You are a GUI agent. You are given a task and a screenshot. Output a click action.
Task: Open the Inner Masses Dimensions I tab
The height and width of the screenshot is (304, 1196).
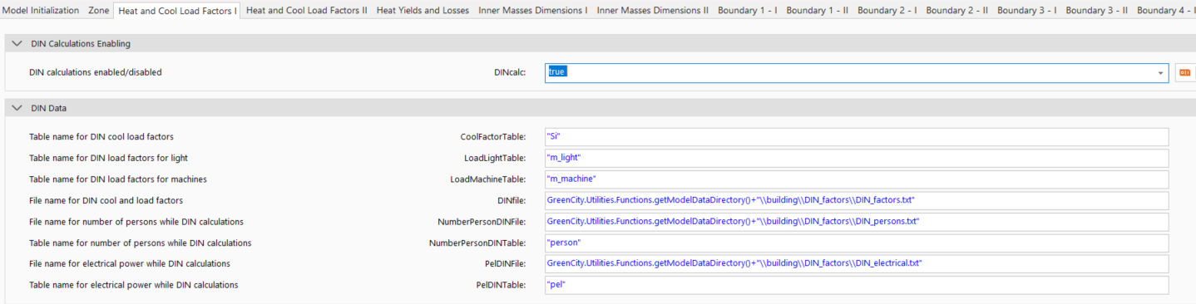(x=533, y=11)
